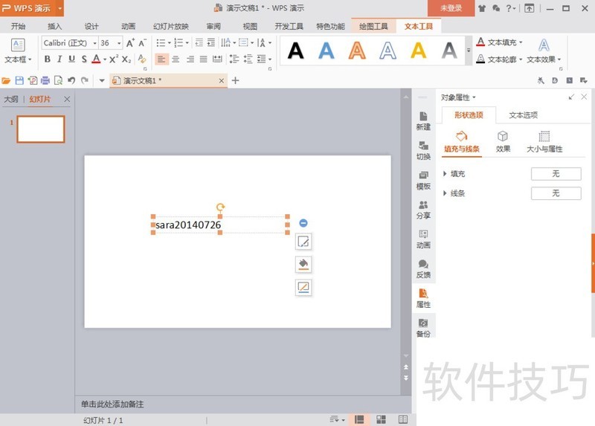Open the 动画 animation sidebar panel

(423, 239)
